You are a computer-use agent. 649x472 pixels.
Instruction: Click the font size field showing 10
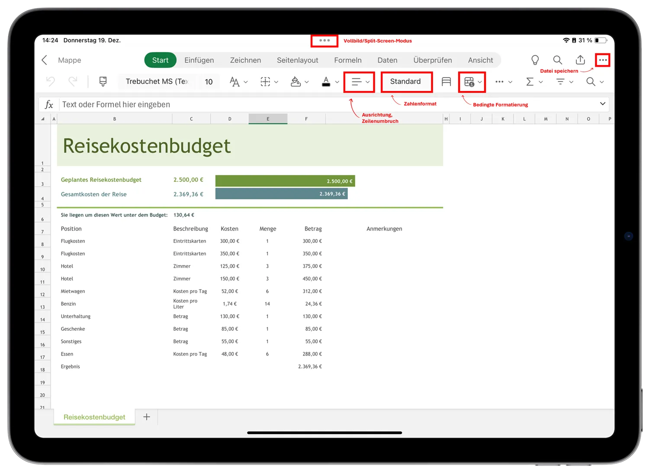coord(209,81)
